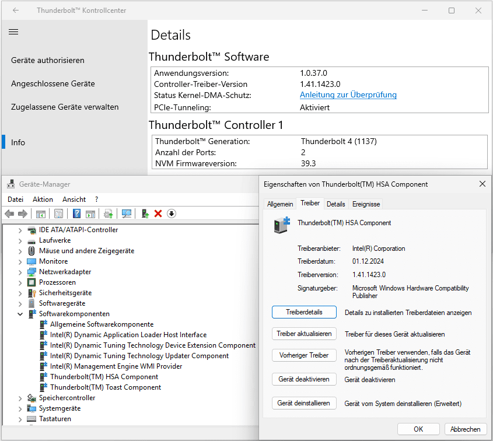
Task: Collapse the Softwarekomponenten node
Action: pyautogui.click(x=20, y=314)
